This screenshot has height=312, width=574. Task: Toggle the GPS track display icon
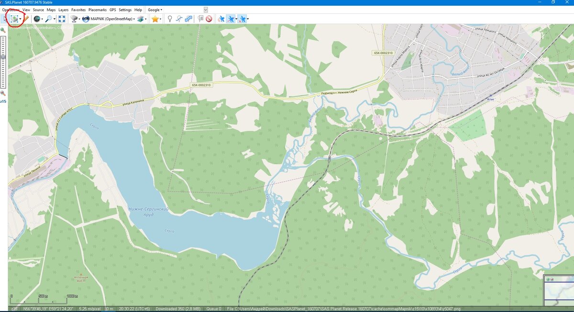[231, 19]
